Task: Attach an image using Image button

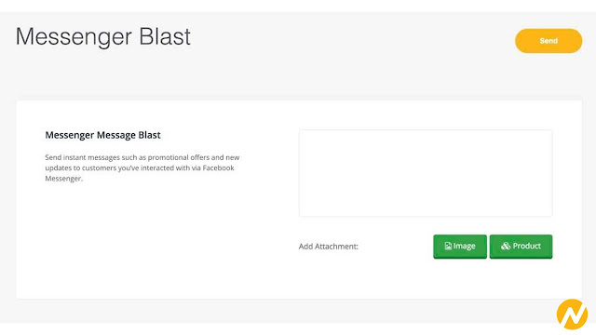Action: click(460, 247)
